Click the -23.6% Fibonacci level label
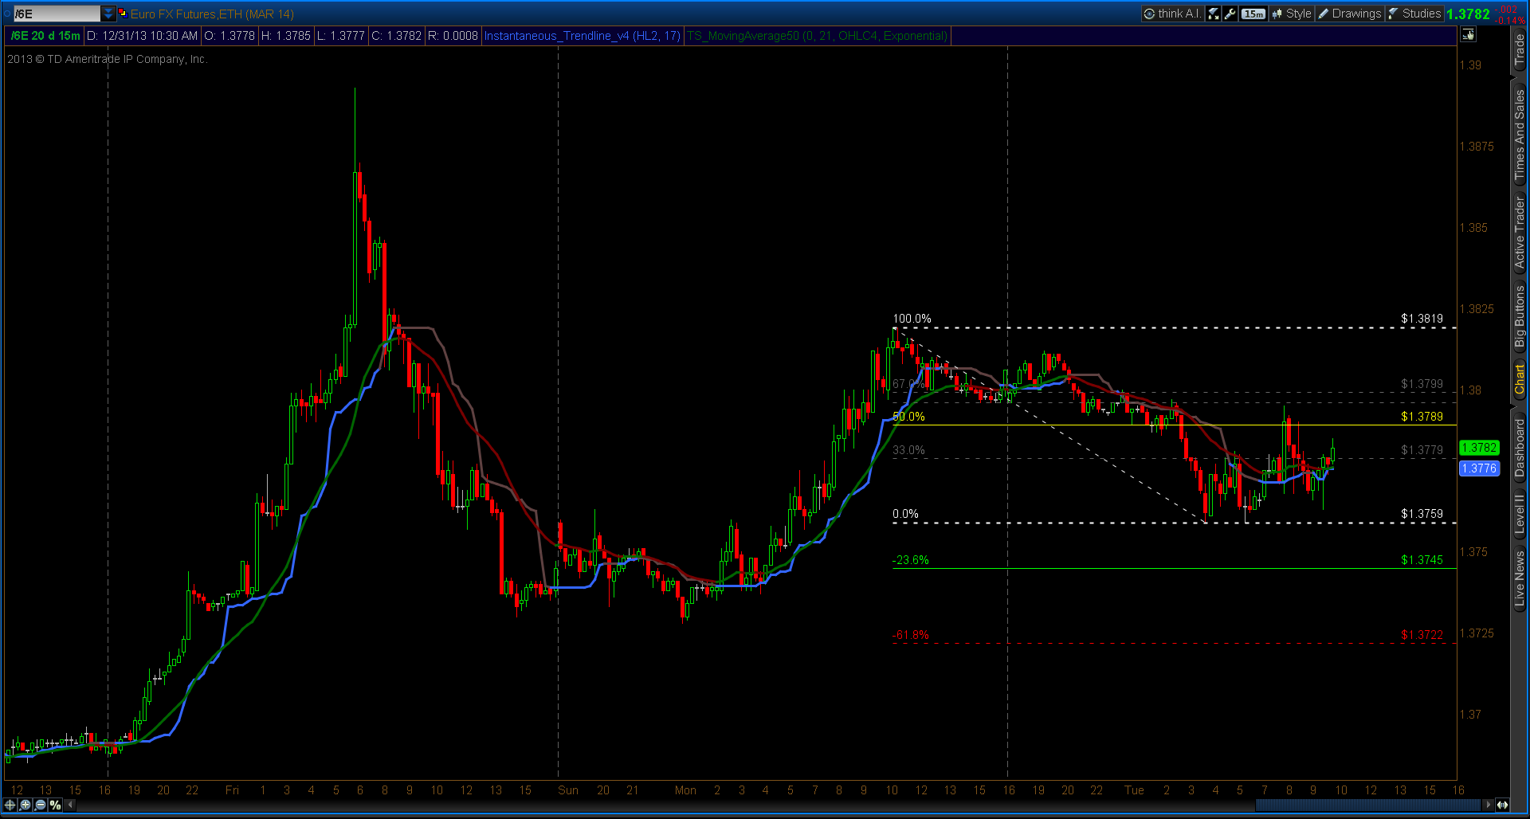This screenshot has width=1530, height=819. tap(911, 560)
